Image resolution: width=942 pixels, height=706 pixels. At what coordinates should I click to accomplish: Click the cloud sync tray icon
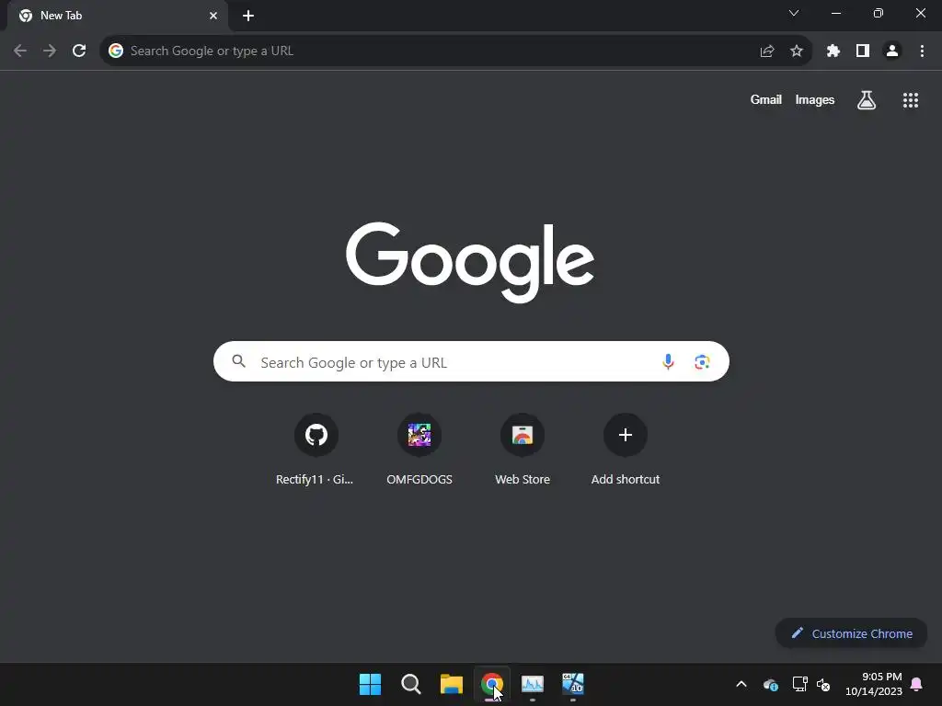[x=770, y=684]
